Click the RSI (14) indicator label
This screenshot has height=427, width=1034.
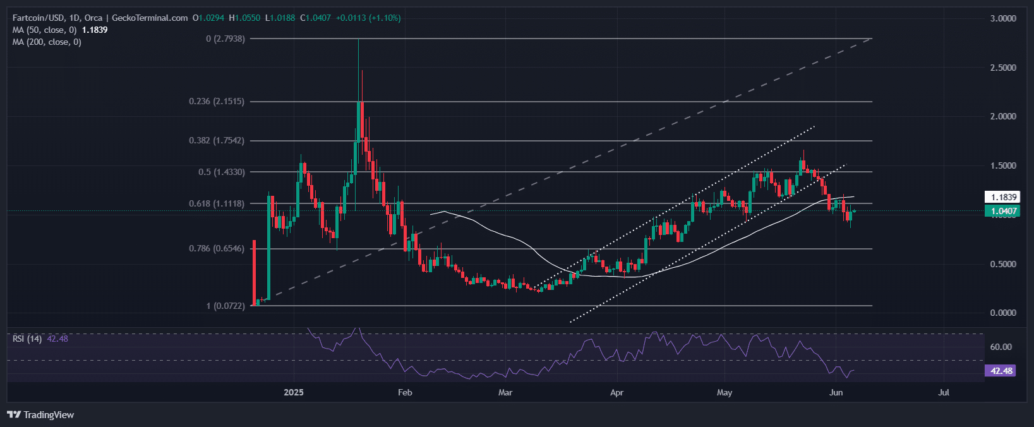(27, 339)
